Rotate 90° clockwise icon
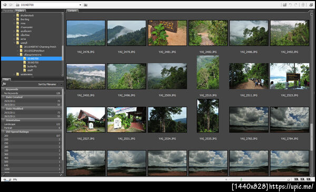 click(295, 5)
